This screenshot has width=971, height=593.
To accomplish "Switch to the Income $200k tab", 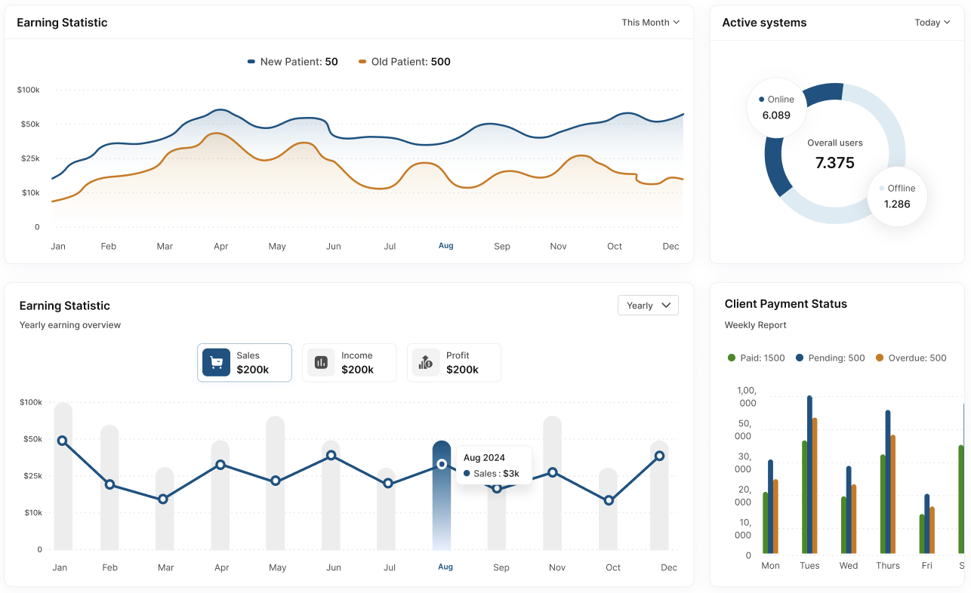I will [x=349, y=363].
